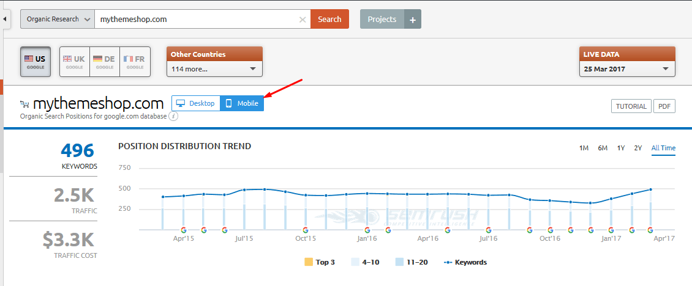Click Google update marker above Jul'16 label
The width and height of the screenshot is (692, 286).
point(488,230)
